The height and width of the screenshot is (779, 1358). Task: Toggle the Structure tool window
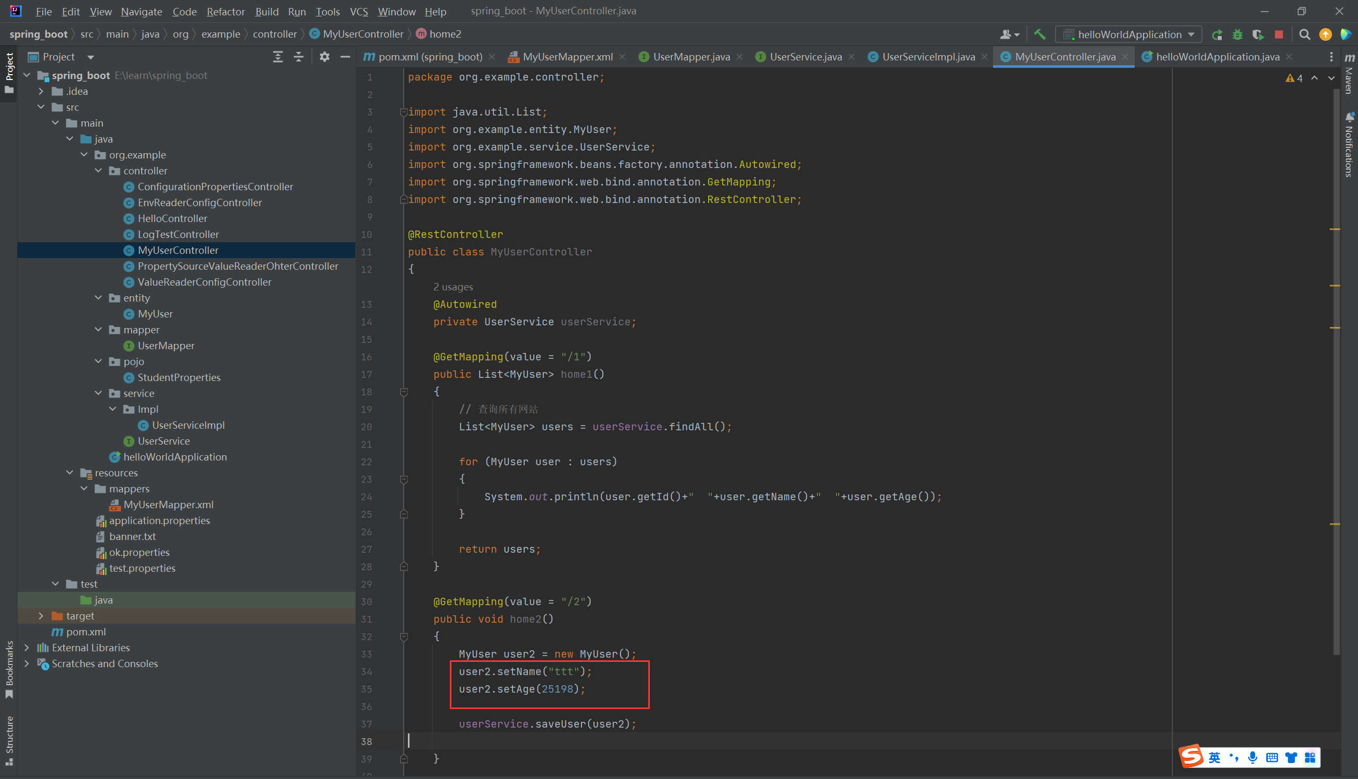pyautogui.click(x=9, y=740)
